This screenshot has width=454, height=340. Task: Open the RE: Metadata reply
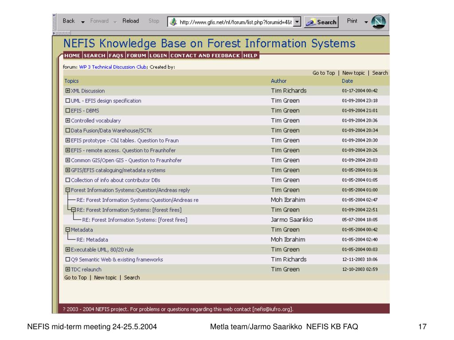click(x=92, y=240)
